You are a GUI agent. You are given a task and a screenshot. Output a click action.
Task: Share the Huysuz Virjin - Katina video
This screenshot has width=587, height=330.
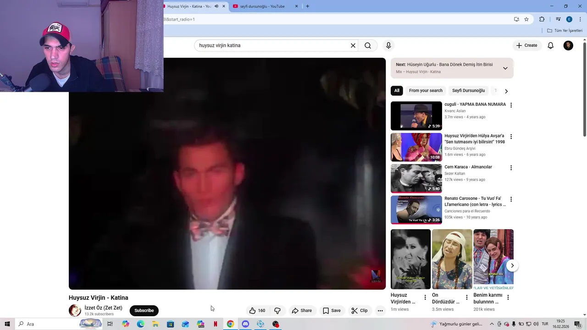(x=302, y=310)
